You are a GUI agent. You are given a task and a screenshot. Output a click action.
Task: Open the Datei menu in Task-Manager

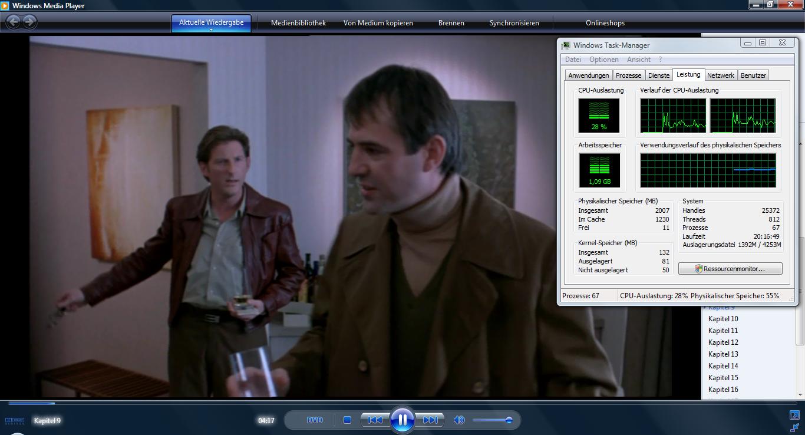coord(573,60)
